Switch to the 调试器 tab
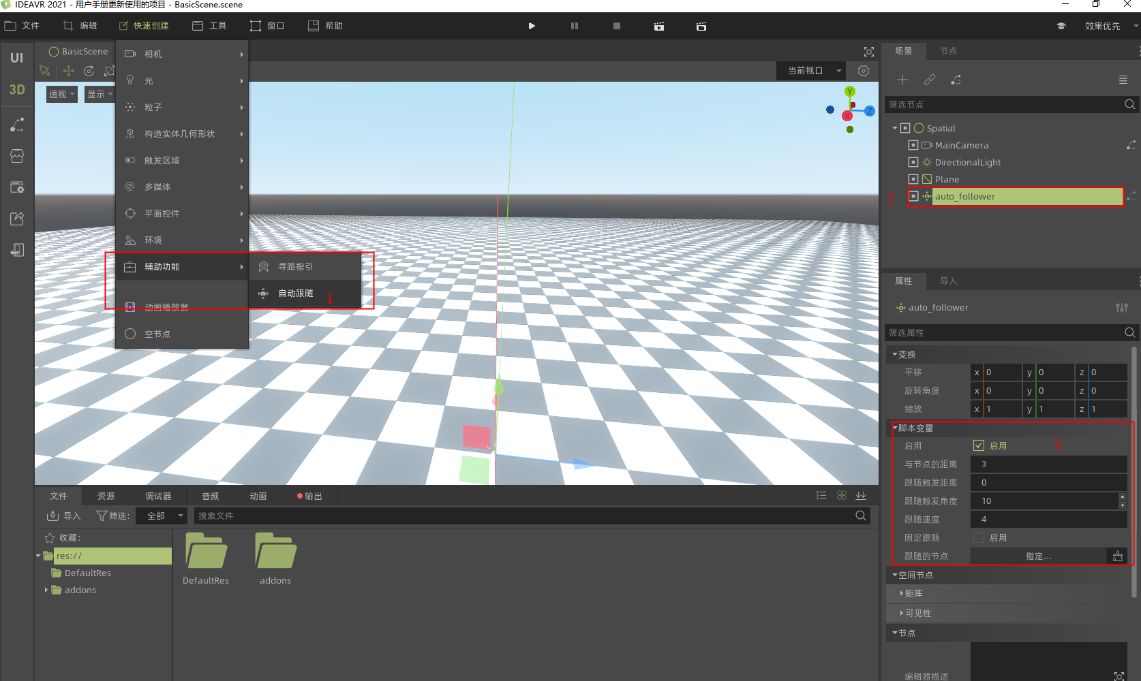Screen dimensions: 1141x681 (x=158, y=496)
